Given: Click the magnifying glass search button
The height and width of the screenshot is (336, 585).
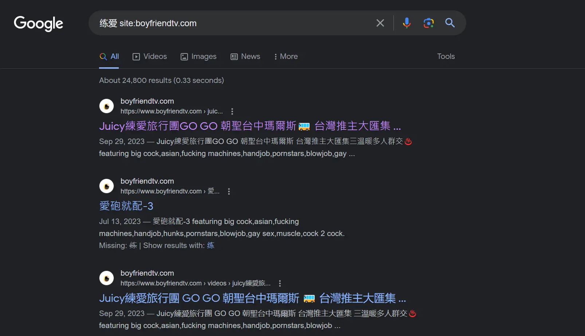Looking at the screenshot, I should 450,23.
